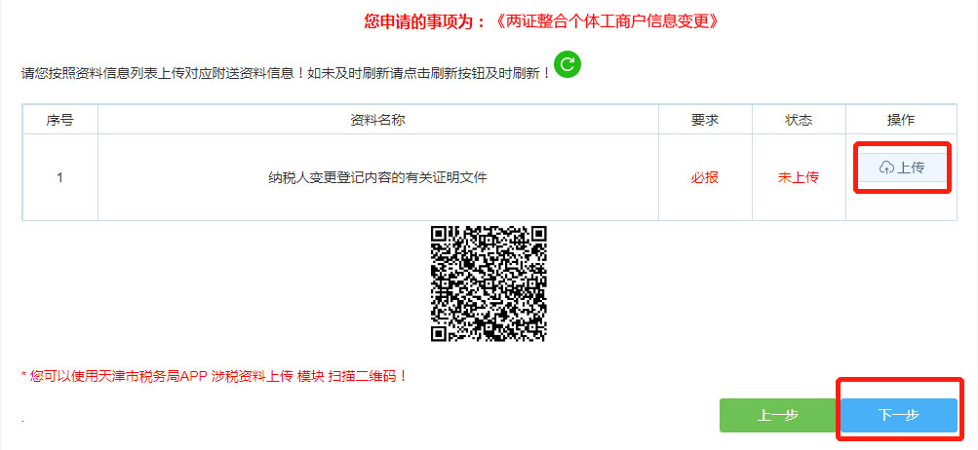978x450 pixels.
Task: Go back with 上一步 button
Action: tap(778, 415)
